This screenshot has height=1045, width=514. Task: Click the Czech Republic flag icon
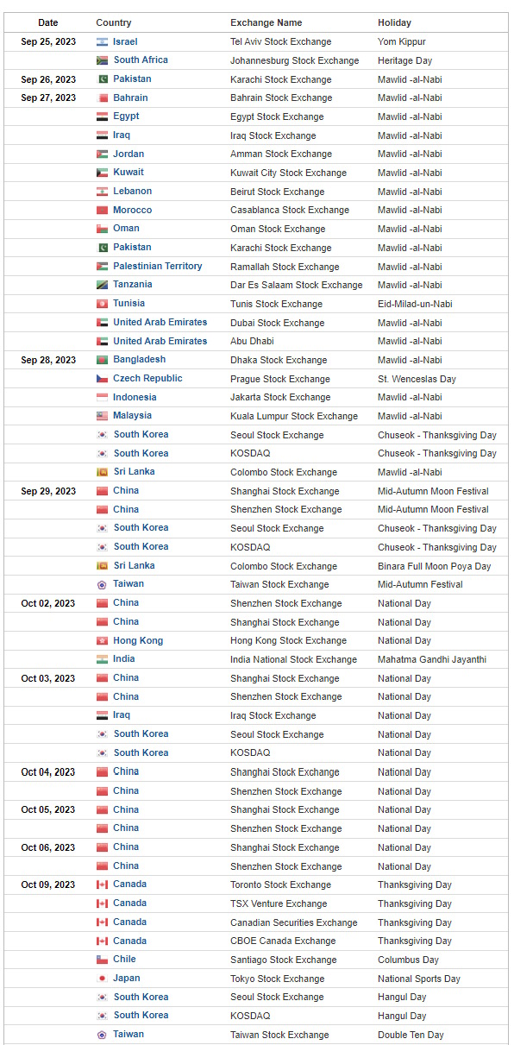102,379
